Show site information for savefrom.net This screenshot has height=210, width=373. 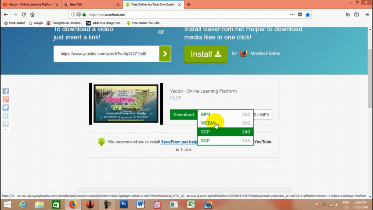pos(73,15)
